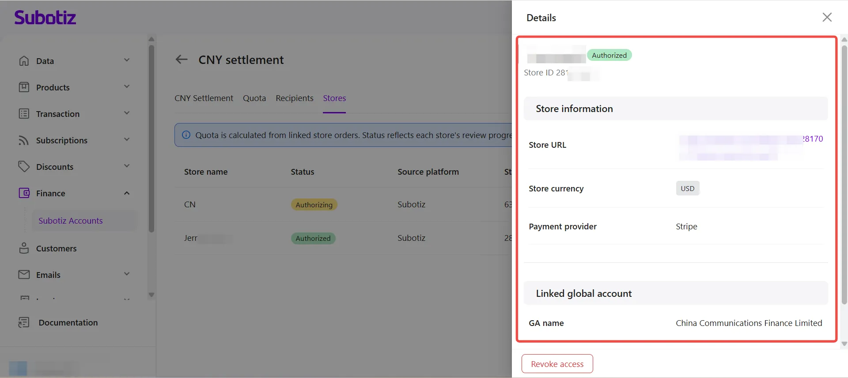Click the Details panel scrollbar thumb

[x=844, y=174]
